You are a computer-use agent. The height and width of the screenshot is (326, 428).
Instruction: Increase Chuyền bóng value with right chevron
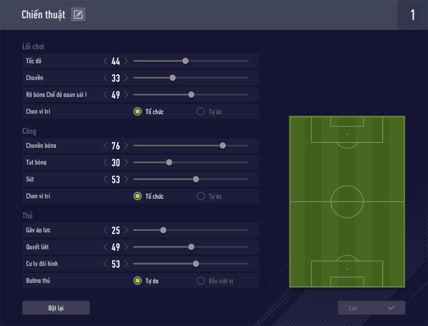pyautogui.click(x=126, y=145)
